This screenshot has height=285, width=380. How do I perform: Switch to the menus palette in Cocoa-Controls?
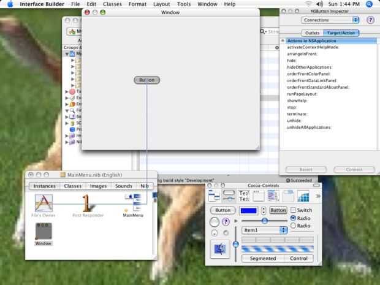tap(214, 196)
